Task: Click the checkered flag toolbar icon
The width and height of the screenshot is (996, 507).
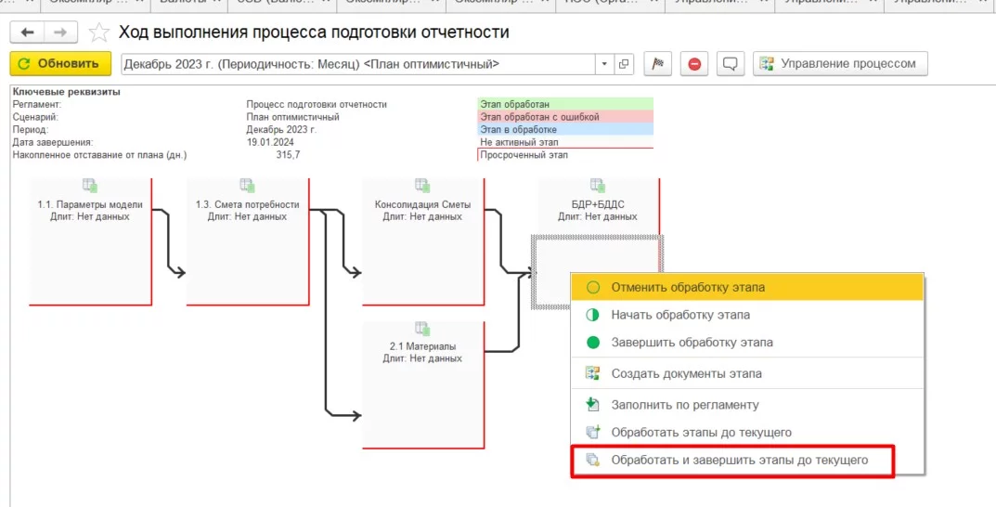Action: click(658, 63)
